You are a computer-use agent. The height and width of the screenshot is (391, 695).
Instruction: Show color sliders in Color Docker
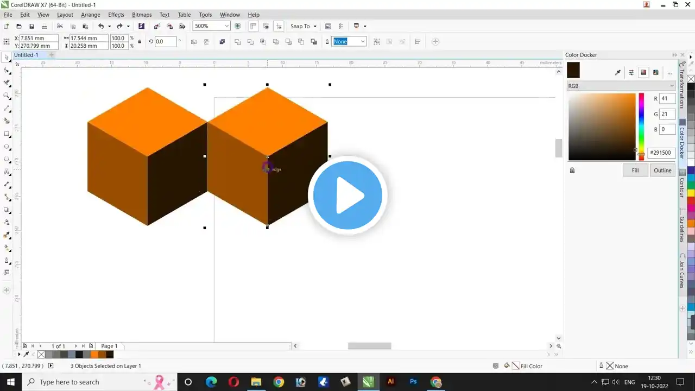tap(631, 72)
